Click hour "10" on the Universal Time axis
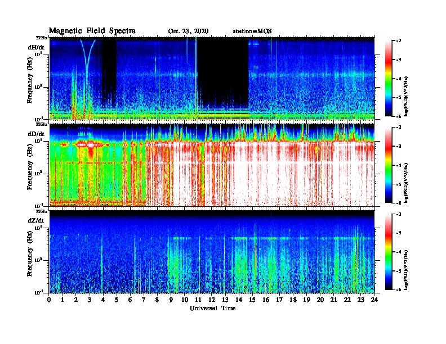446x344 pixels. [185, 300]
